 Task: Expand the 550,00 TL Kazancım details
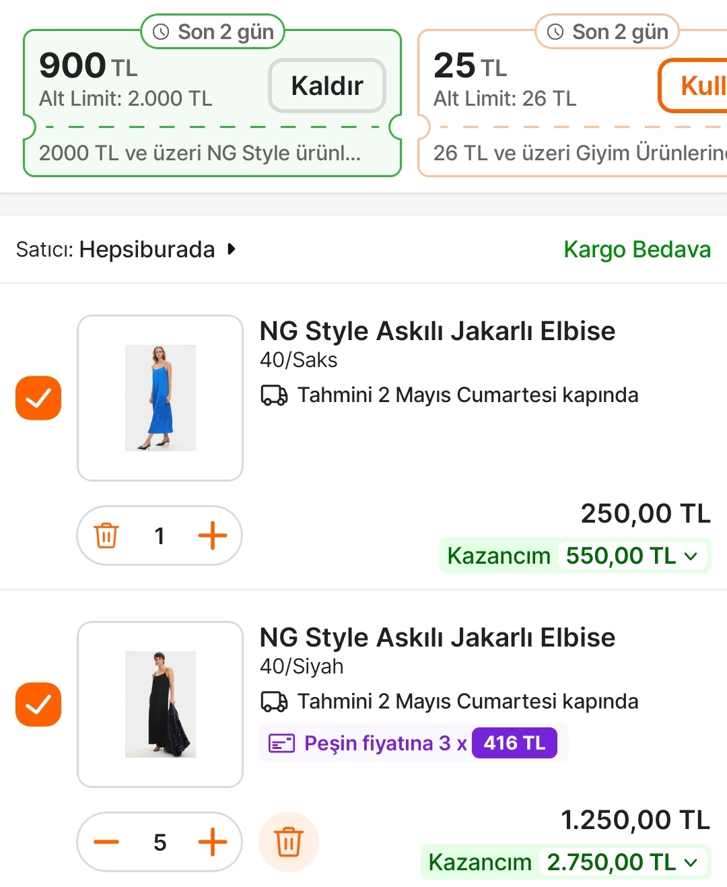click(691, 556)
